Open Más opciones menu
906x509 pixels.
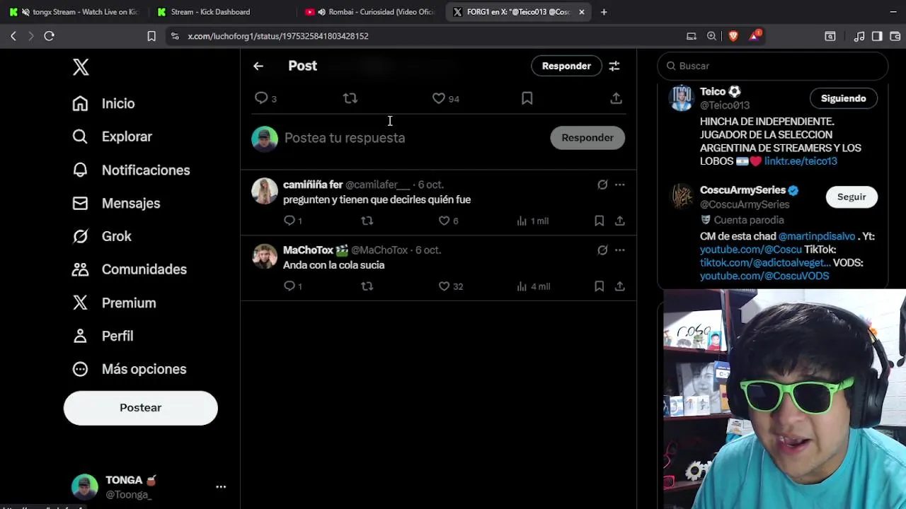(129, 369)
